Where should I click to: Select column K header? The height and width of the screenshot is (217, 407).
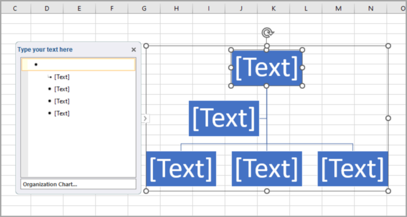coord(274,9)
